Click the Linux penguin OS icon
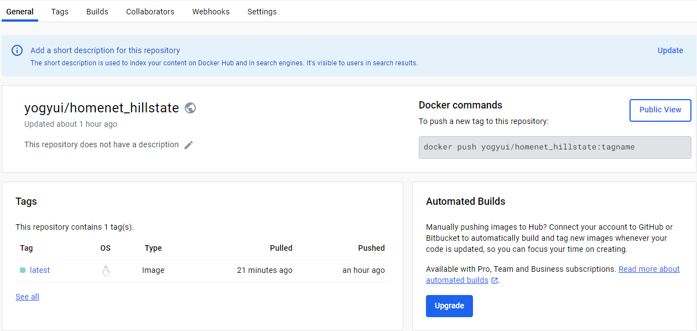Screen dimensions: 697x331 106,271
